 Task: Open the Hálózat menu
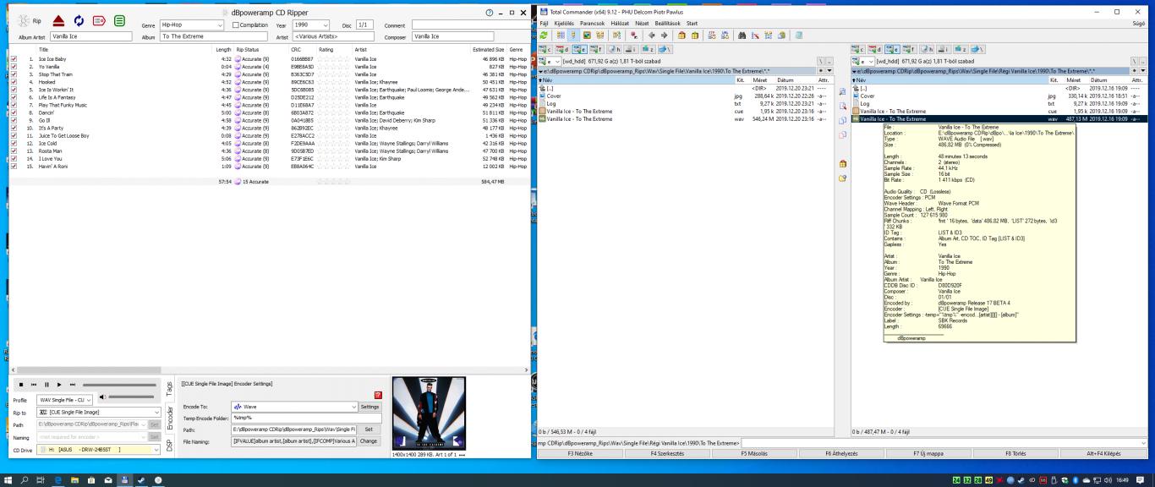coord(620,24)
